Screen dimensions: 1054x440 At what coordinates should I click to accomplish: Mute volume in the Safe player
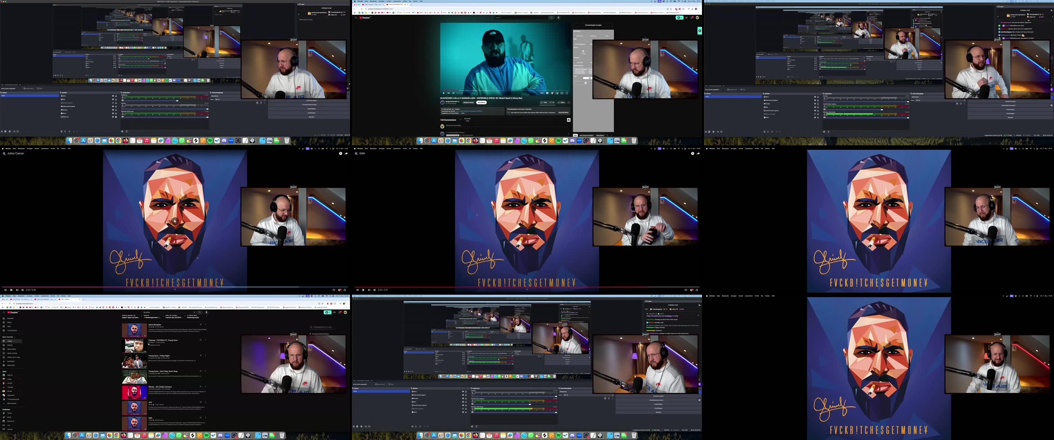pos(375,290)
